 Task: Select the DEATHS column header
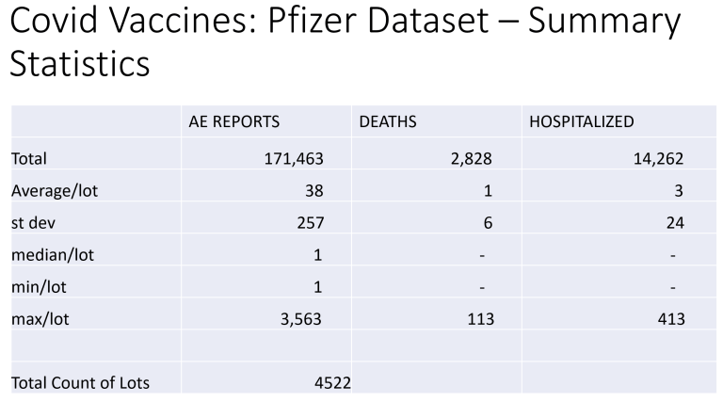pyautogui.click(x=387, y=122)
